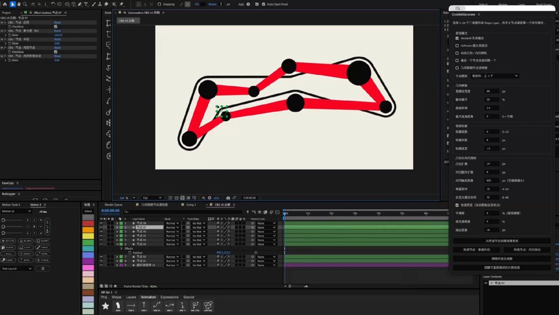Click the Motion 2 Clone button

click(8, 247)
